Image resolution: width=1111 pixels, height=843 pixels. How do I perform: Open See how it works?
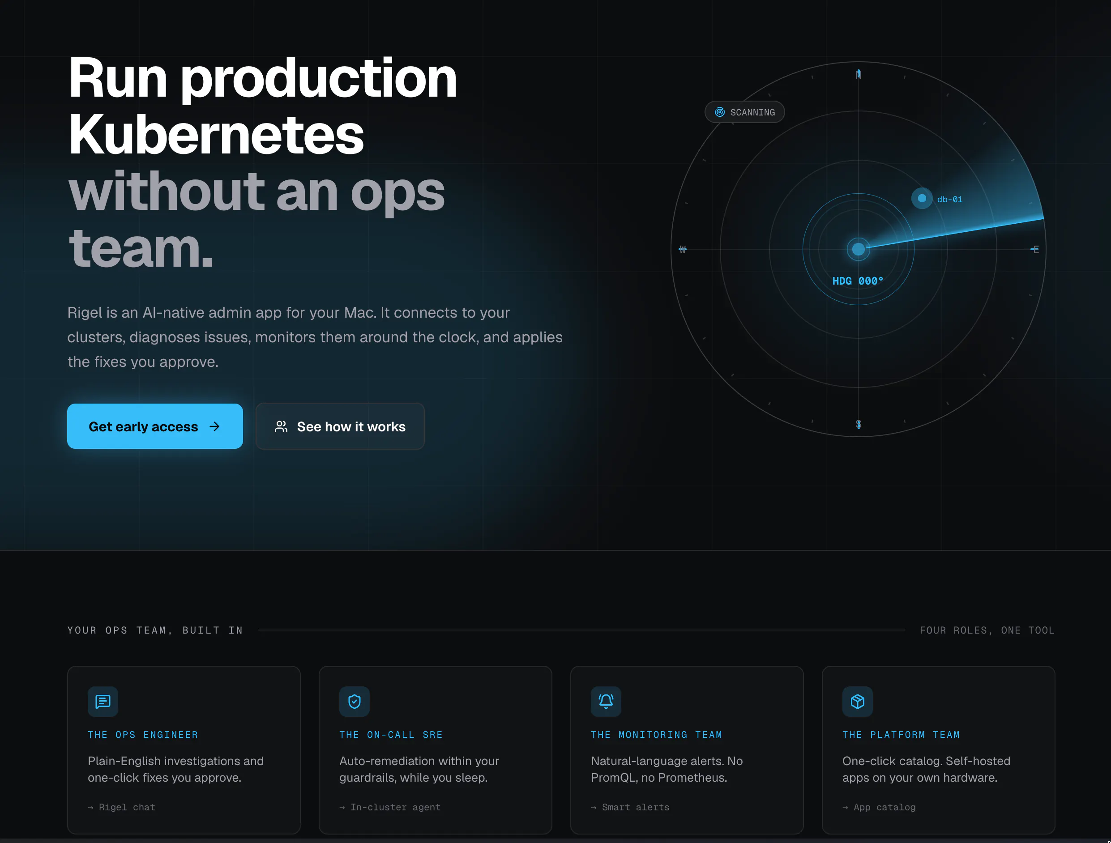point(340,426)
